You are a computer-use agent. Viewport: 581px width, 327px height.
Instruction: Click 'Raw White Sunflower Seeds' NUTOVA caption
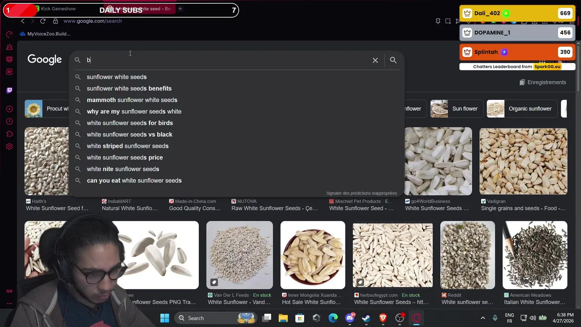(x=275, y=208)
